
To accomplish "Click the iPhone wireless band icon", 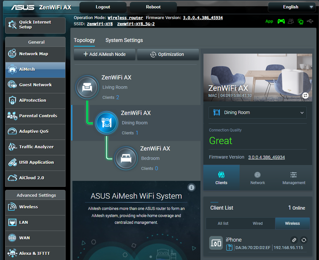I will 230,248.
